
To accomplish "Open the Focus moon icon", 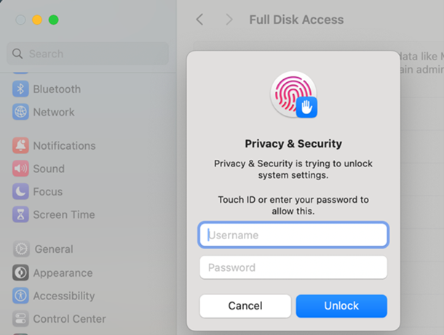I will click(20, 191).
